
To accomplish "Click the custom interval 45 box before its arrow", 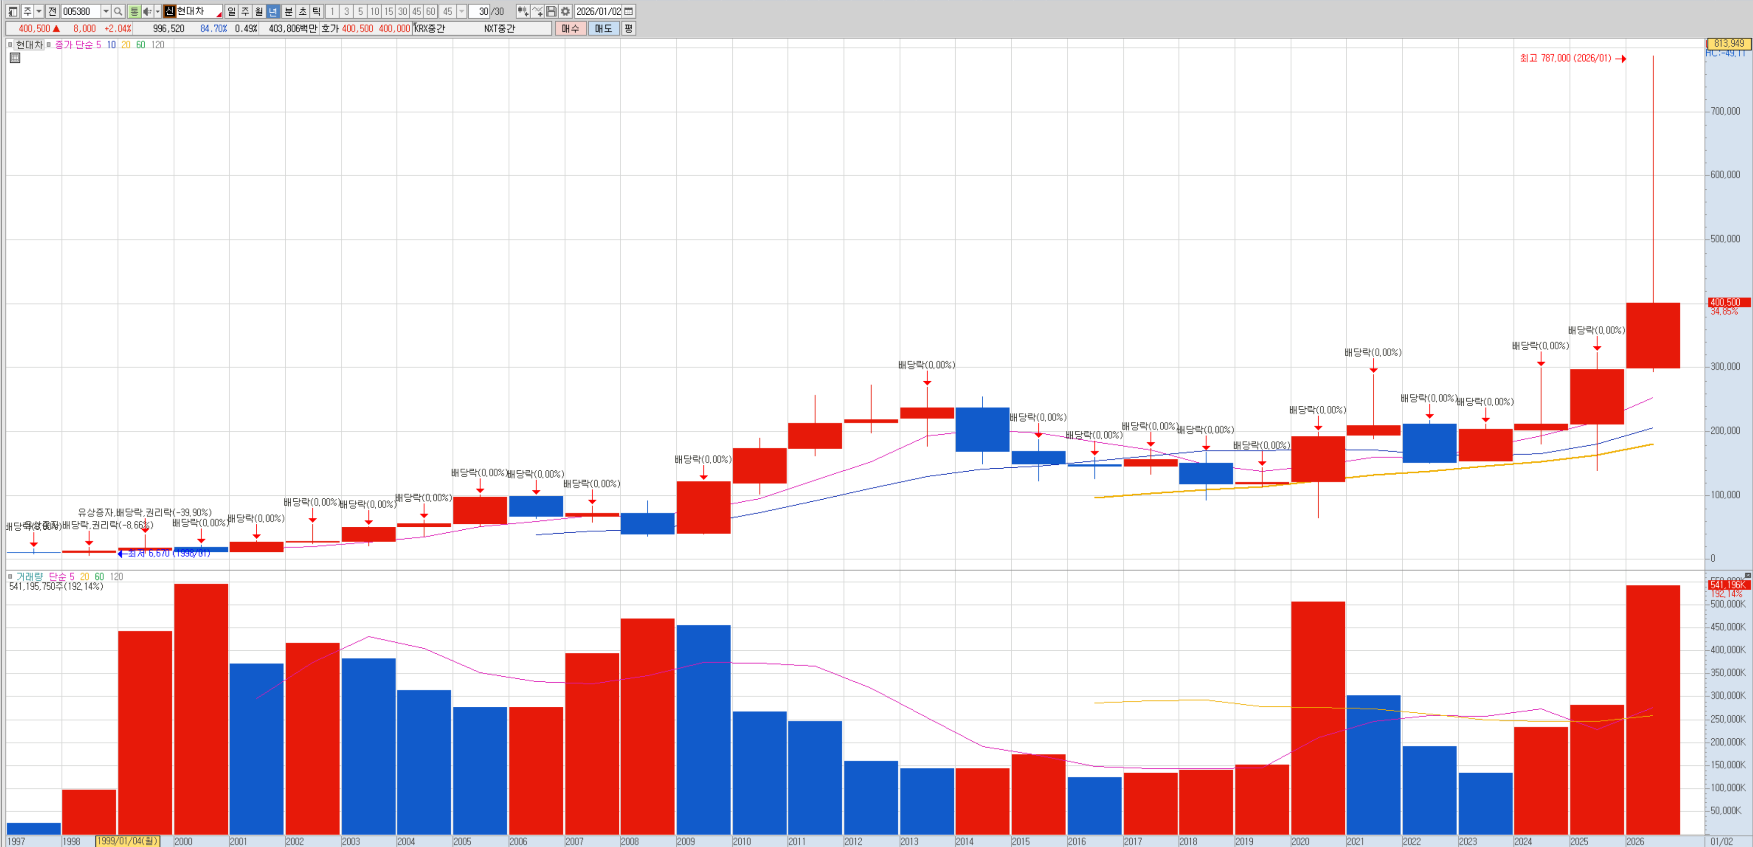I will click(447, 11).
